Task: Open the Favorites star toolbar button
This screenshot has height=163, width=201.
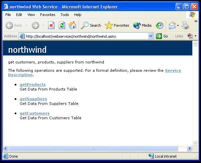Action: tap(117, 25)
